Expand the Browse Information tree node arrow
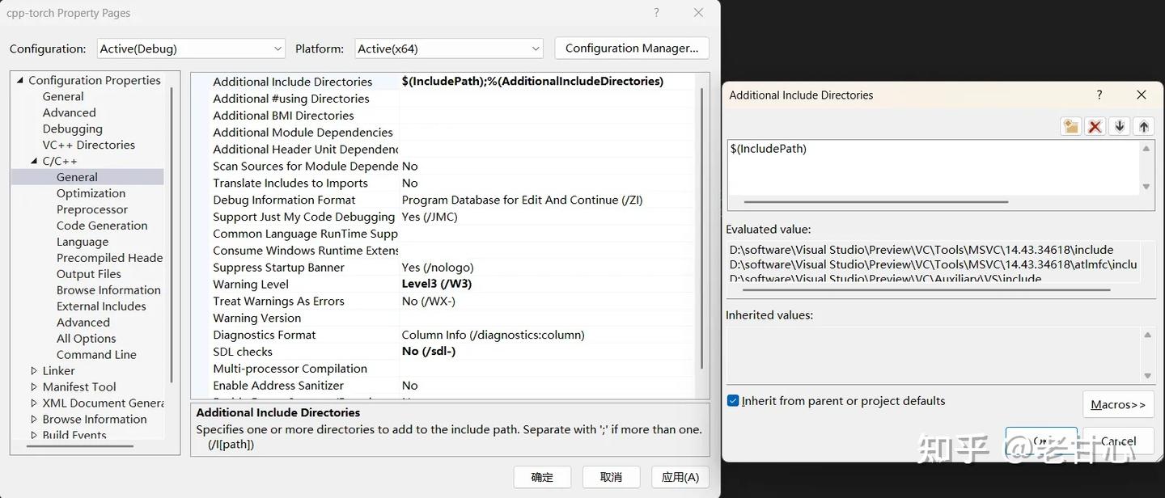This screenshot has height=498, width=1165. click(x=34, y=420)
